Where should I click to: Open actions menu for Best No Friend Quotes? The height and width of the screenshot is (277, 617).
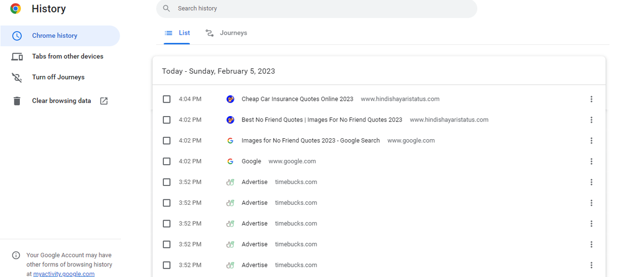click(x=591, y=120)
